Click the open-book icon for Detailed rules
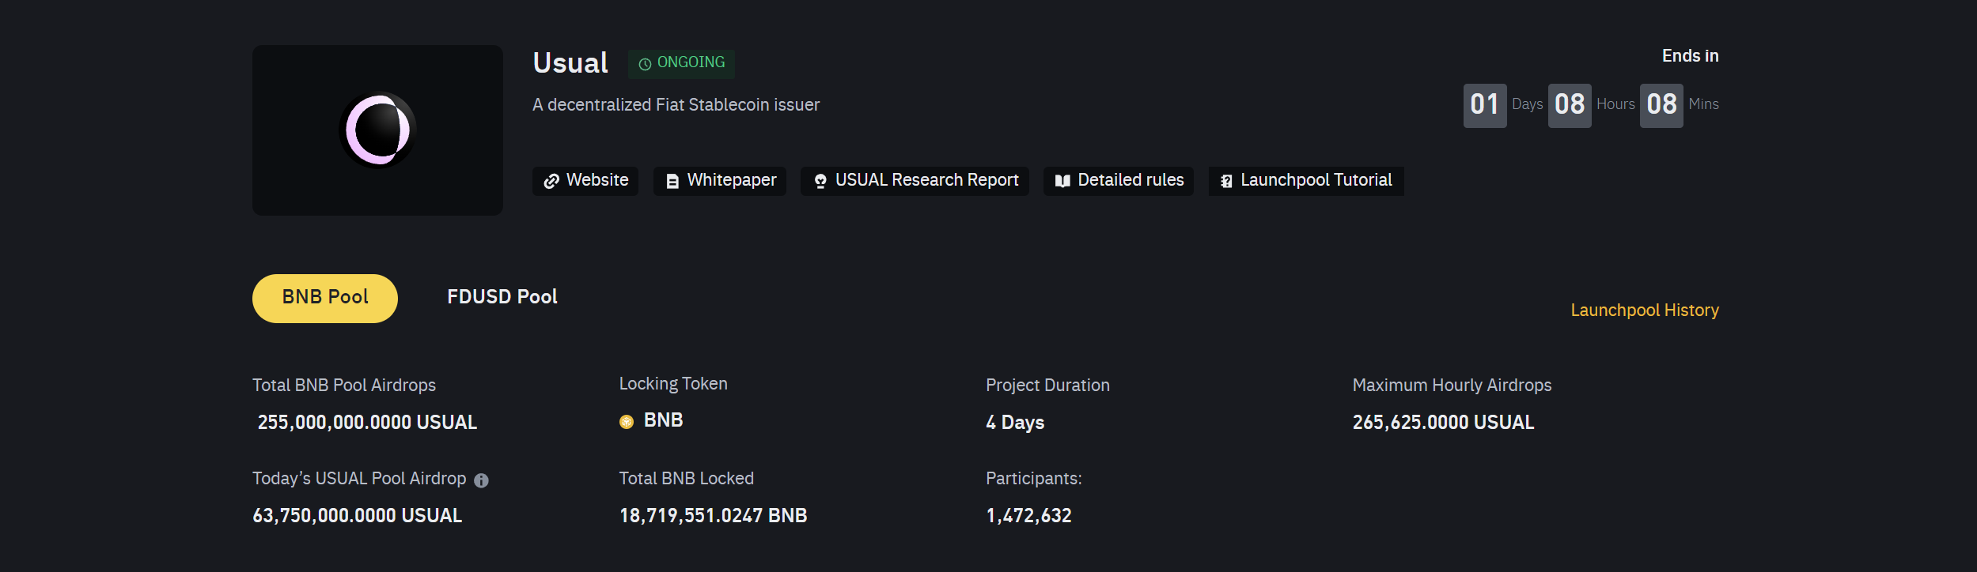This screenshot has height=572, width=1977. coord(1062,182)
